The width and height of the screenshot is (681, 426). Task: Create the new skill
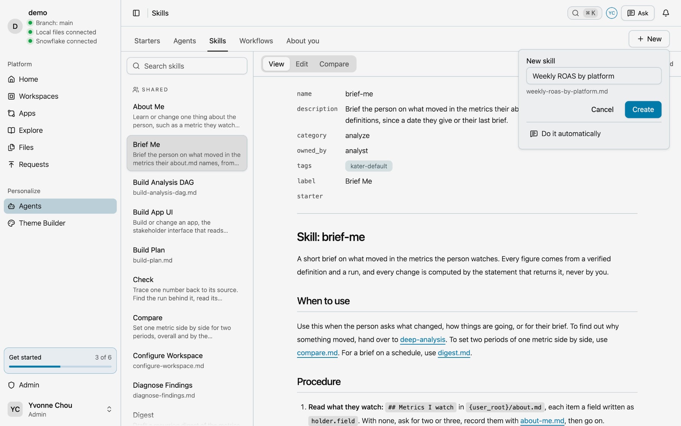[x=643, y=109]
